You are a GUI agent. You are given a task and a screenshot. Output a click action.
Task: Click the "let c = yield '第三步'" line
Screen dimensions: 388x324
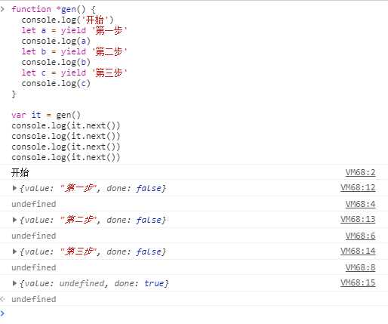pyautogui.click(x=74, y=73)
